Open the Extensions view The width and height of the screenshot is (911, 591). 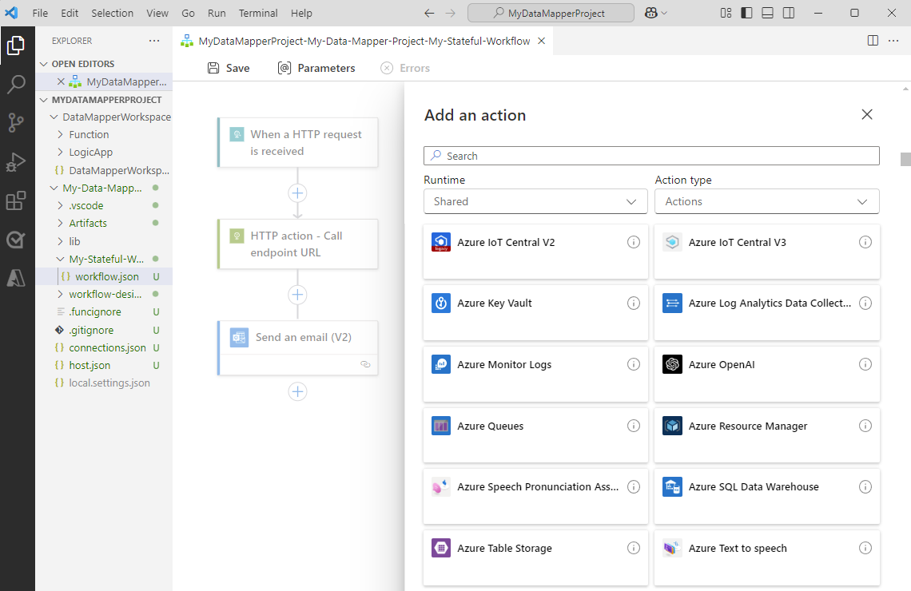[x=17, y=200]
